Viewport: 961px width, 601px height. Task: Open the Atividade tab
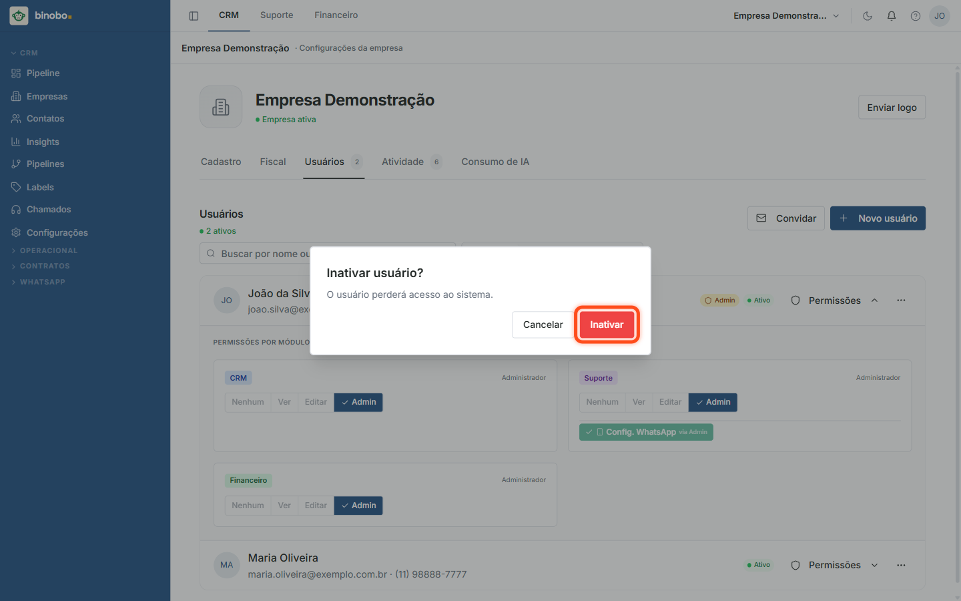(411, 162)
